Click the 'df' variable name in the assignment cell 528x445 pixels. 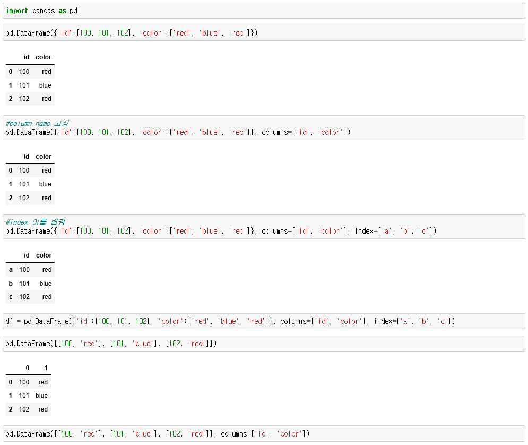(9, 321)
